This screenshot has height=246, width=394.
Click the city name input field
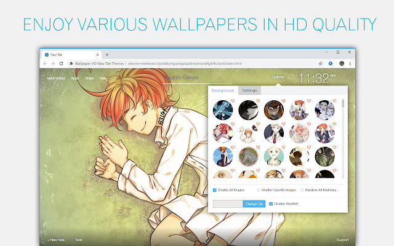click(x=228, y=204)
